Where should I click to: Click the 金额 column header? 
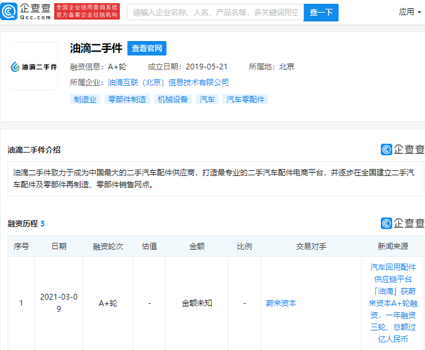(x=197, y=246)
